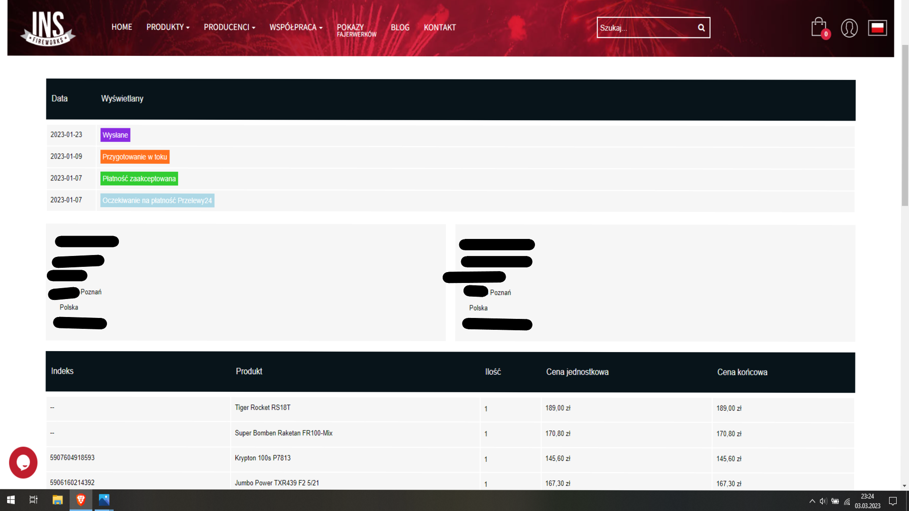909x511 pixels.
Task: Switch language via Polish flag icon
Action: [x=877, y=28]
